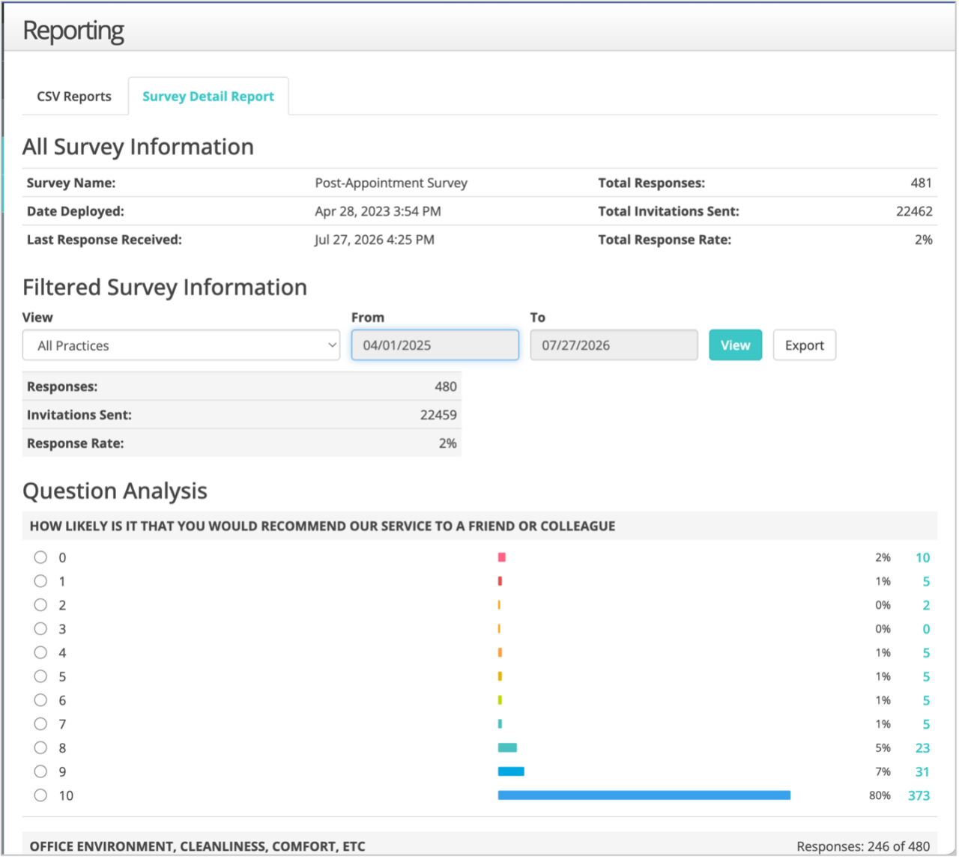The height and width of the screenshot is (859, 959).
Task: Click the Reporting page title
Action: coord(73,31)
